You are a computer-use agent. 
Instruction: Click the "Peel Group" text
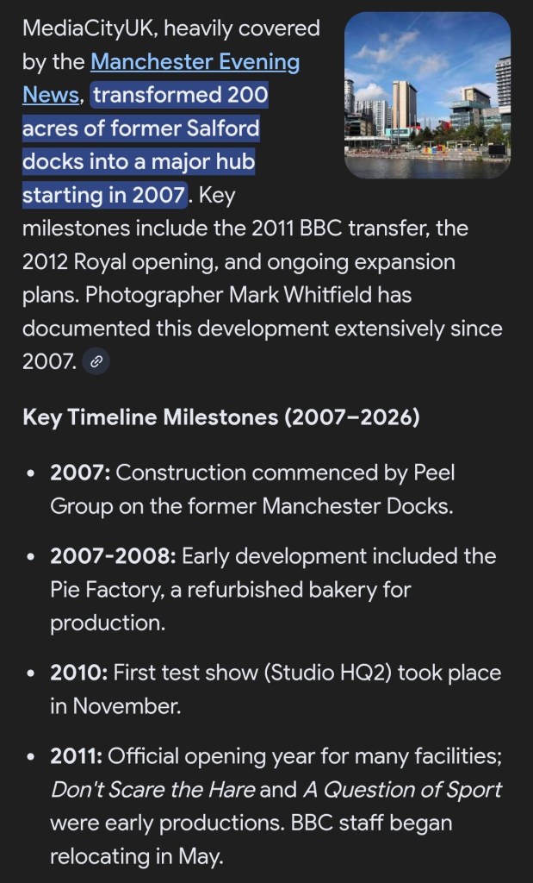pyautogui.click(x=413, y=473)
